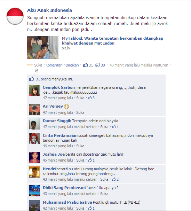Open Dhiki Sang Pemberani's profile picture
191x211 pixels.
click(x=34, y=191)
